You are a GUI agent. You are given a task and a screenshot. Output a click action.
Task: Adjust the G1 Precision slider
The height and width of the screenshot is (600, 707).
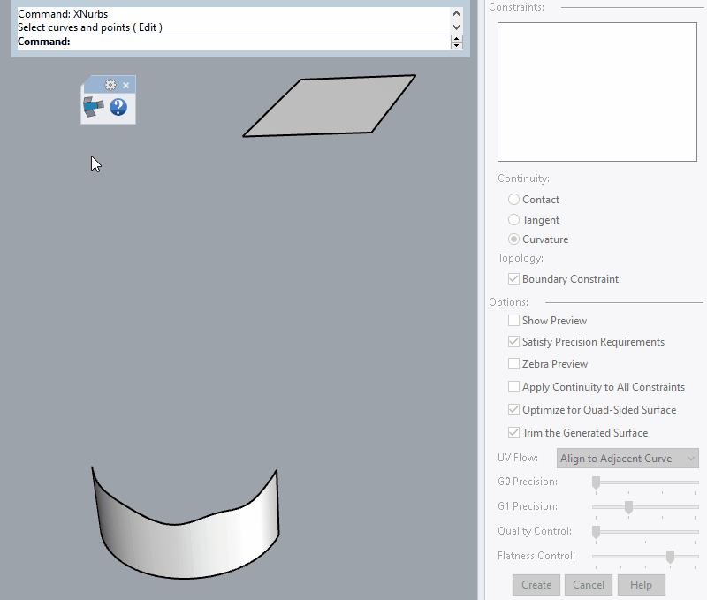pyautogui.click(x=628, y=506)
